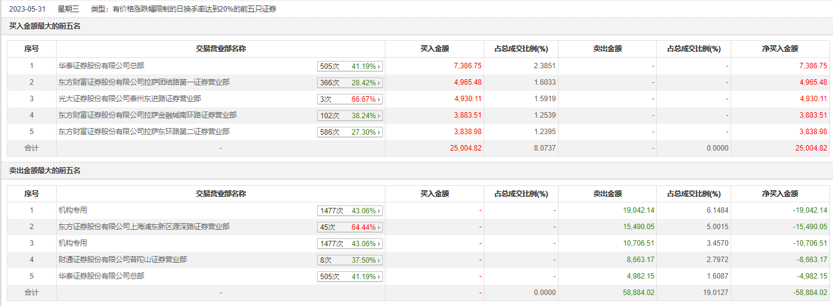Click 财通证券普陀山证券营业部 link

pyautogui.click(x=122, y=259)
